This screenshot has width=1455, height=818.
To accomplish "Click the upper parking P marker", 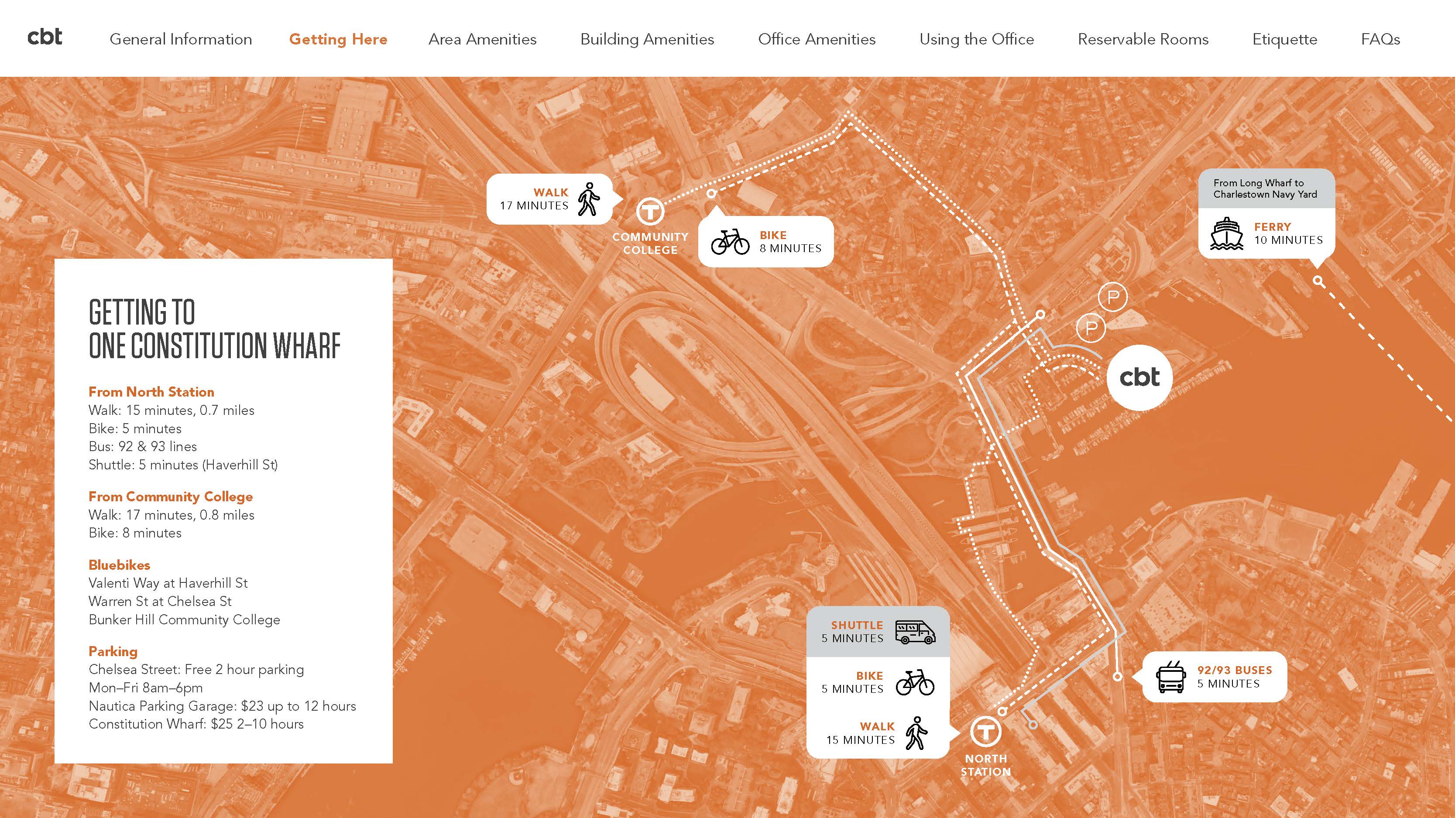I will [x=1113, y=297].
